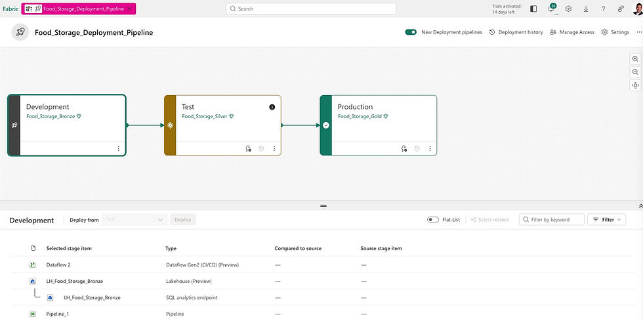Screen dimensions: 643x319
Task: Click the Selected stage item column header
Action: click(69, 249)
